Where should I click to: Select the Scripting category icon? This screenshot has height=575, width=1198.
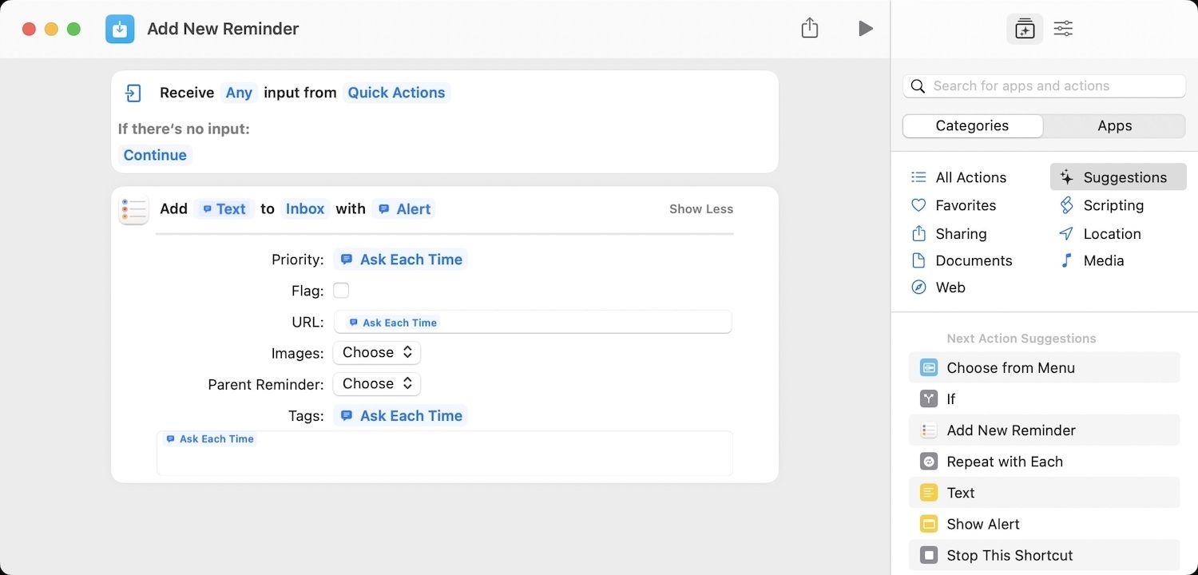(x=1068, y=205)
